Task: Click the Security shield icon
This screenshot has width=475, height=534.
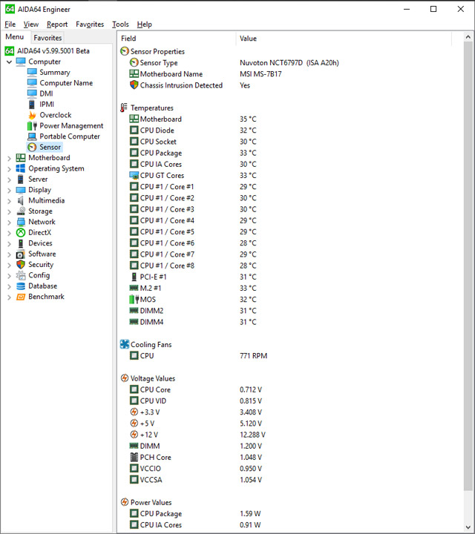Action: 21,265
